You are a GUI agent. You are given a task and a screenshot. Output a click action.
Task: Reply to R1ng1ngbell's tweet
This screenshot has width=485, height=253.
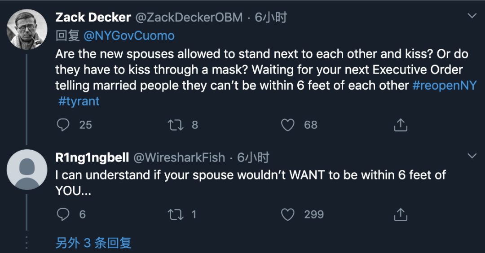63,214
